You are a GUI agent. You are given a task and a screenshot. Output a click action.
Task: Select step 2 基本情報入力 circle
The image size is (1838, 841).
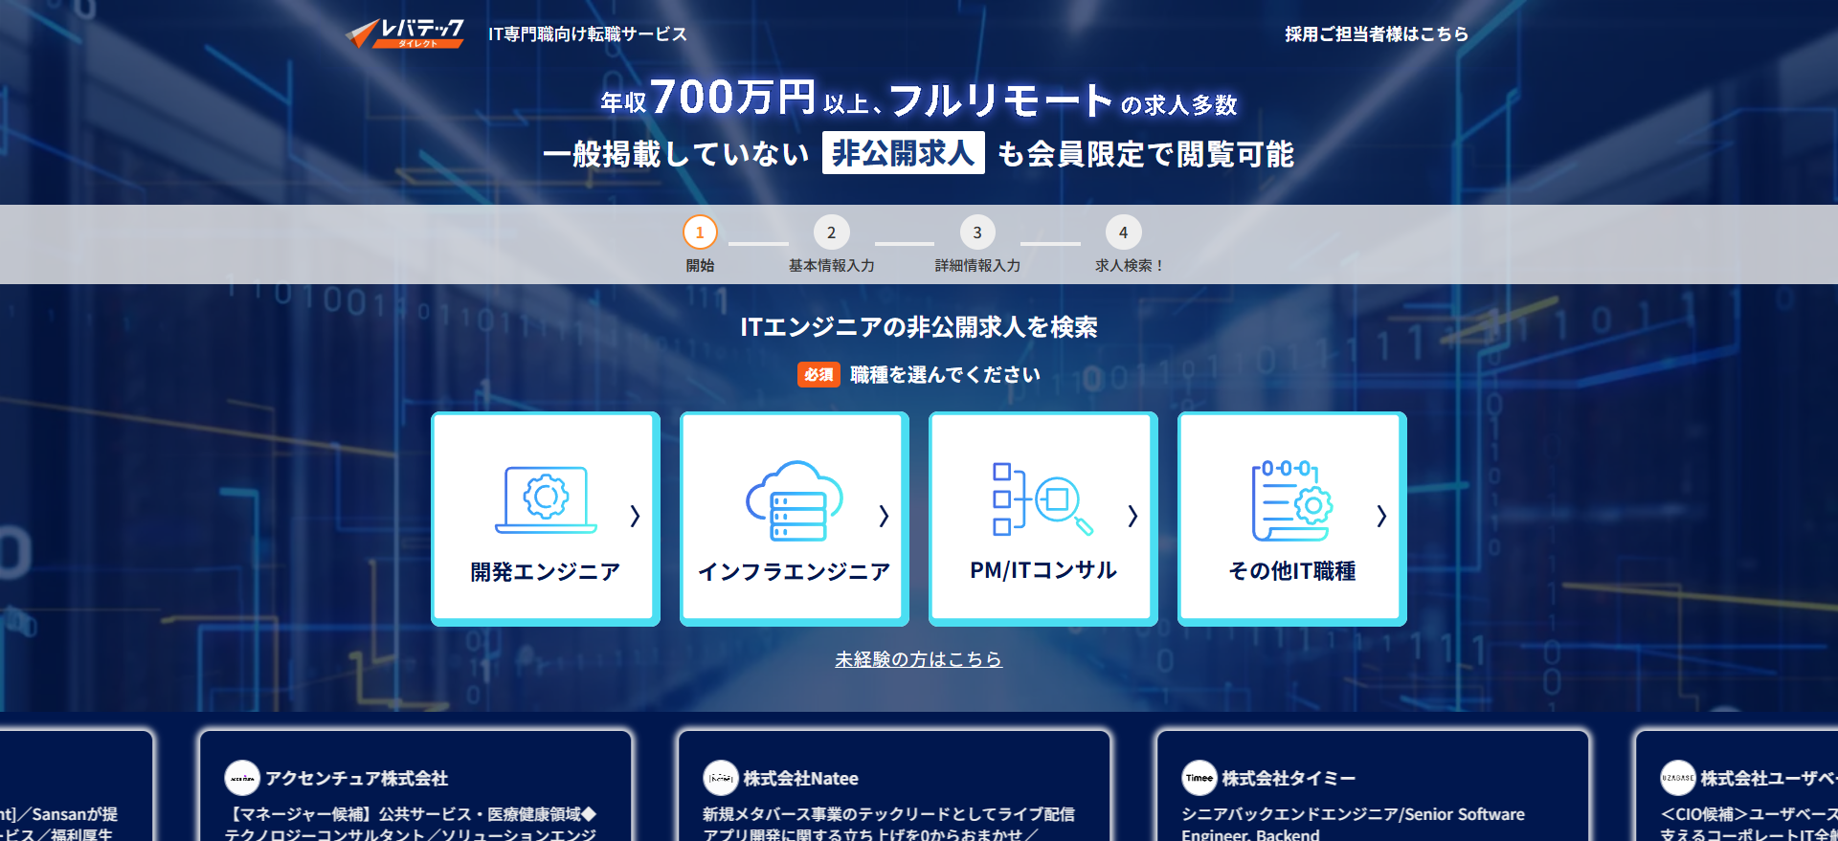click(x=831, y=232)
